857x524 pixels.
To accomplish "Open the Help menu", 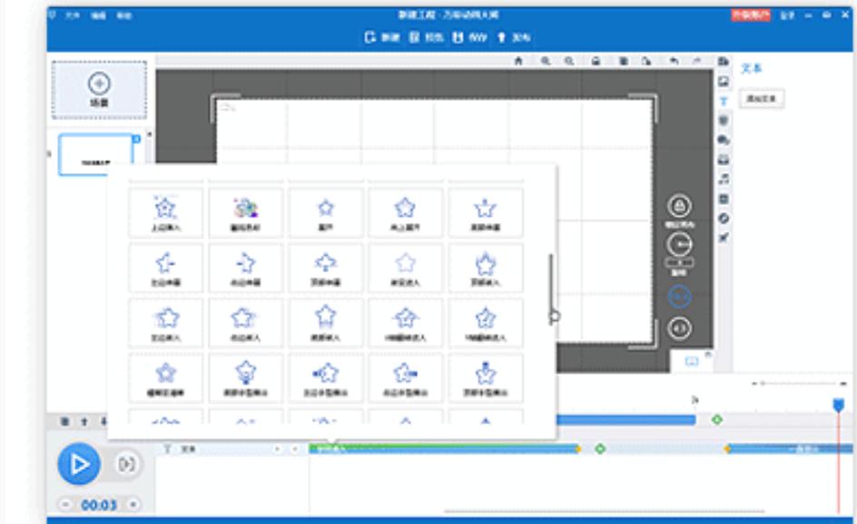I will pos(124,15).
